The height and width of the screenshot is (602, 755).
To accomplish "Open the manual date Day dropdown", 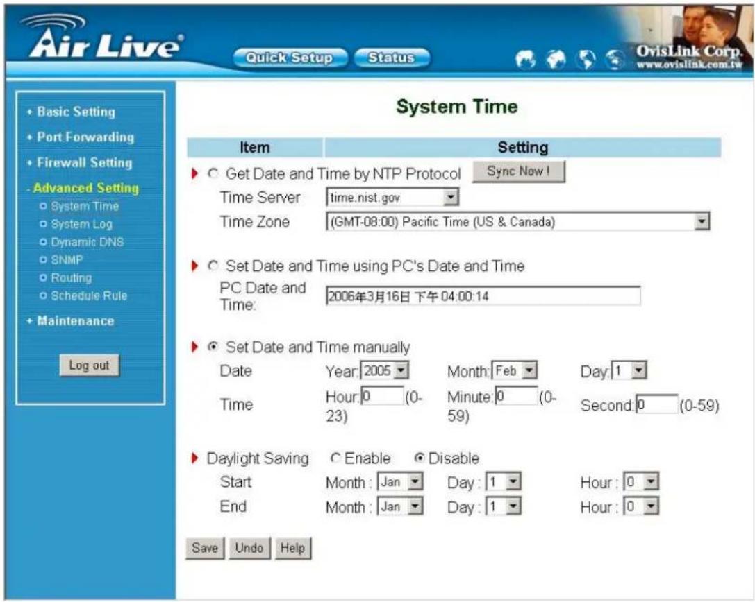I will click(x=629, y=371).
